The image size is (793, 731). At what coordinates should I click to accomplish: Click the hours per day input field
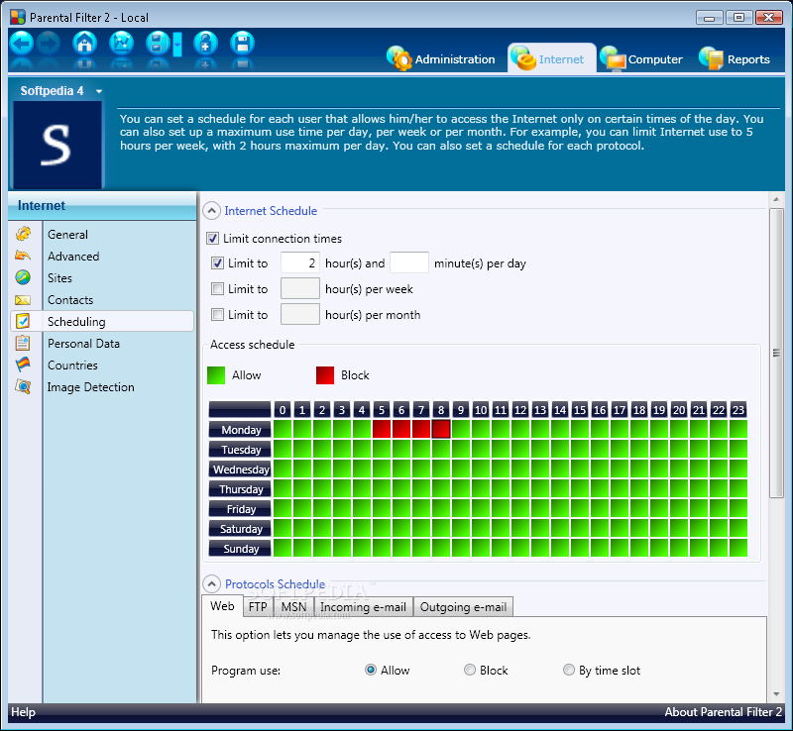300,262
